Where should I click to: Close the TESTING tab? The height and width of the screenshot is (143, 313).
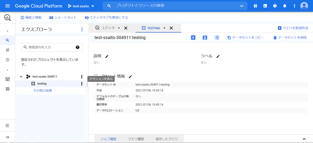[x=171, y=28]
